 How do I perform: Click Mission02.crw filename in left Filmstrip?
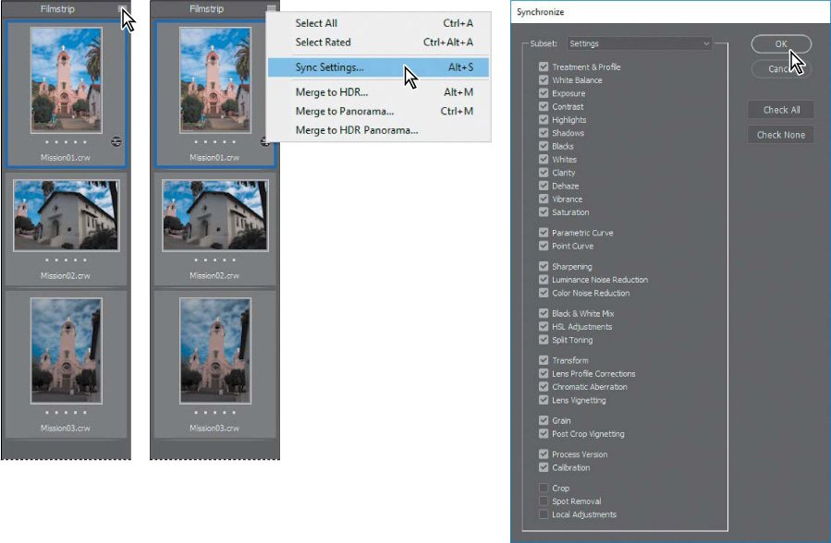(66, 276)
